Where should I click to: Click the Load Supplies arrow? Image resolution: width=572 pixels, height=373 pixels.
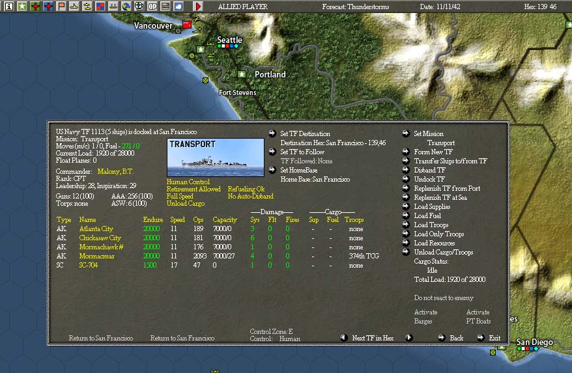pos(406,206)
